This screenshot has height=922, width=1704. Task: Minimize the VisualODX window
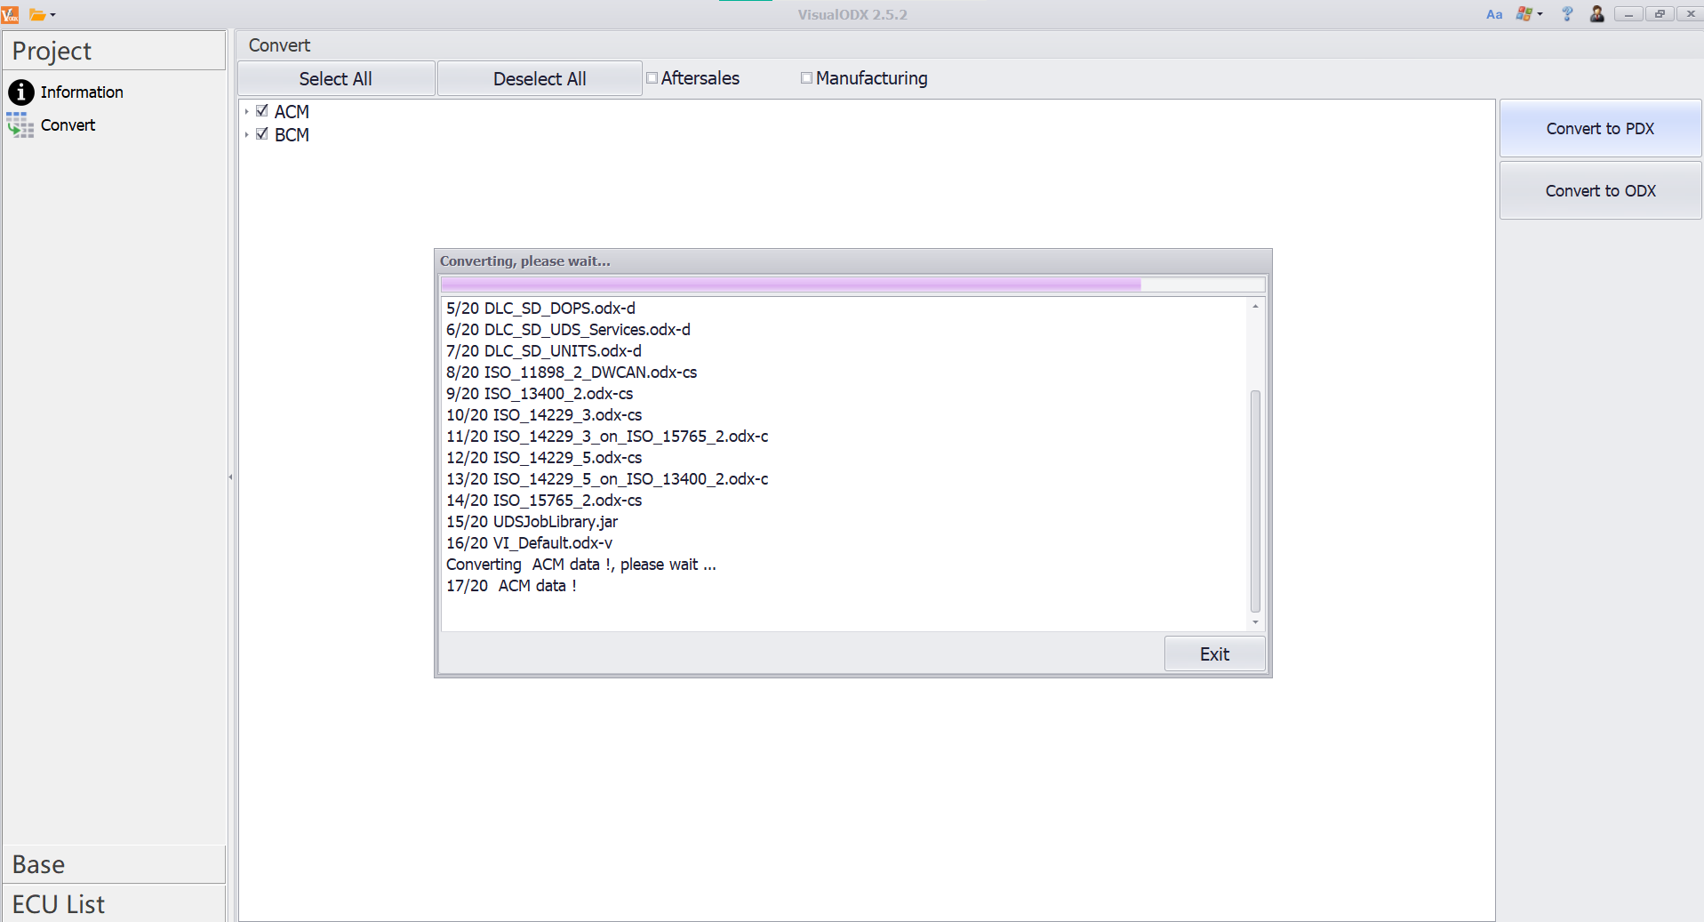click(1628, 14)
